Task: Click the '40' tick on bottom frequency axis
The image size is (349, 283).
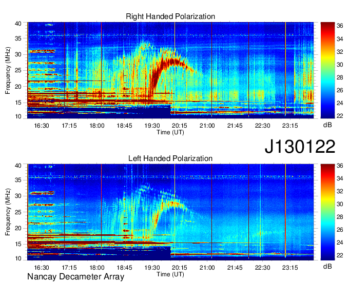Action: pyautogui.click(x=18, y=166)
